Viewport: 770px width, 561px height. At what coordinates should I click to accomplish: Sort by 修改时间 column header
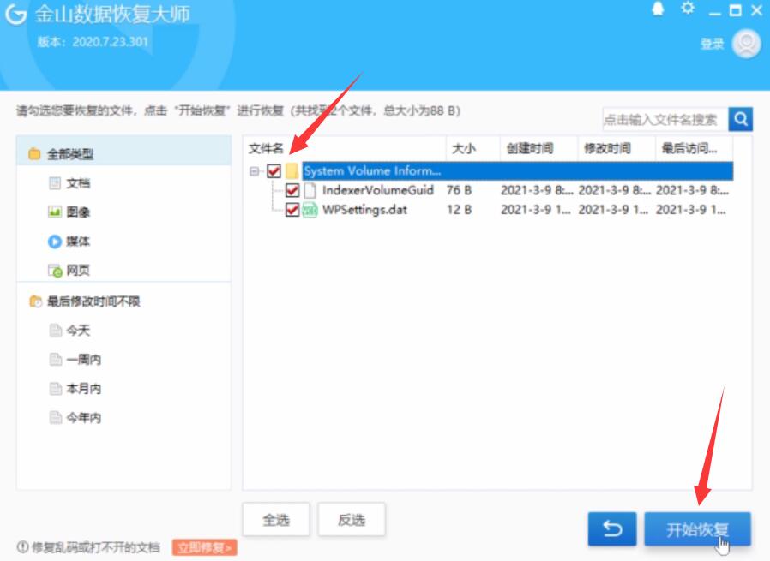[617, 148]
